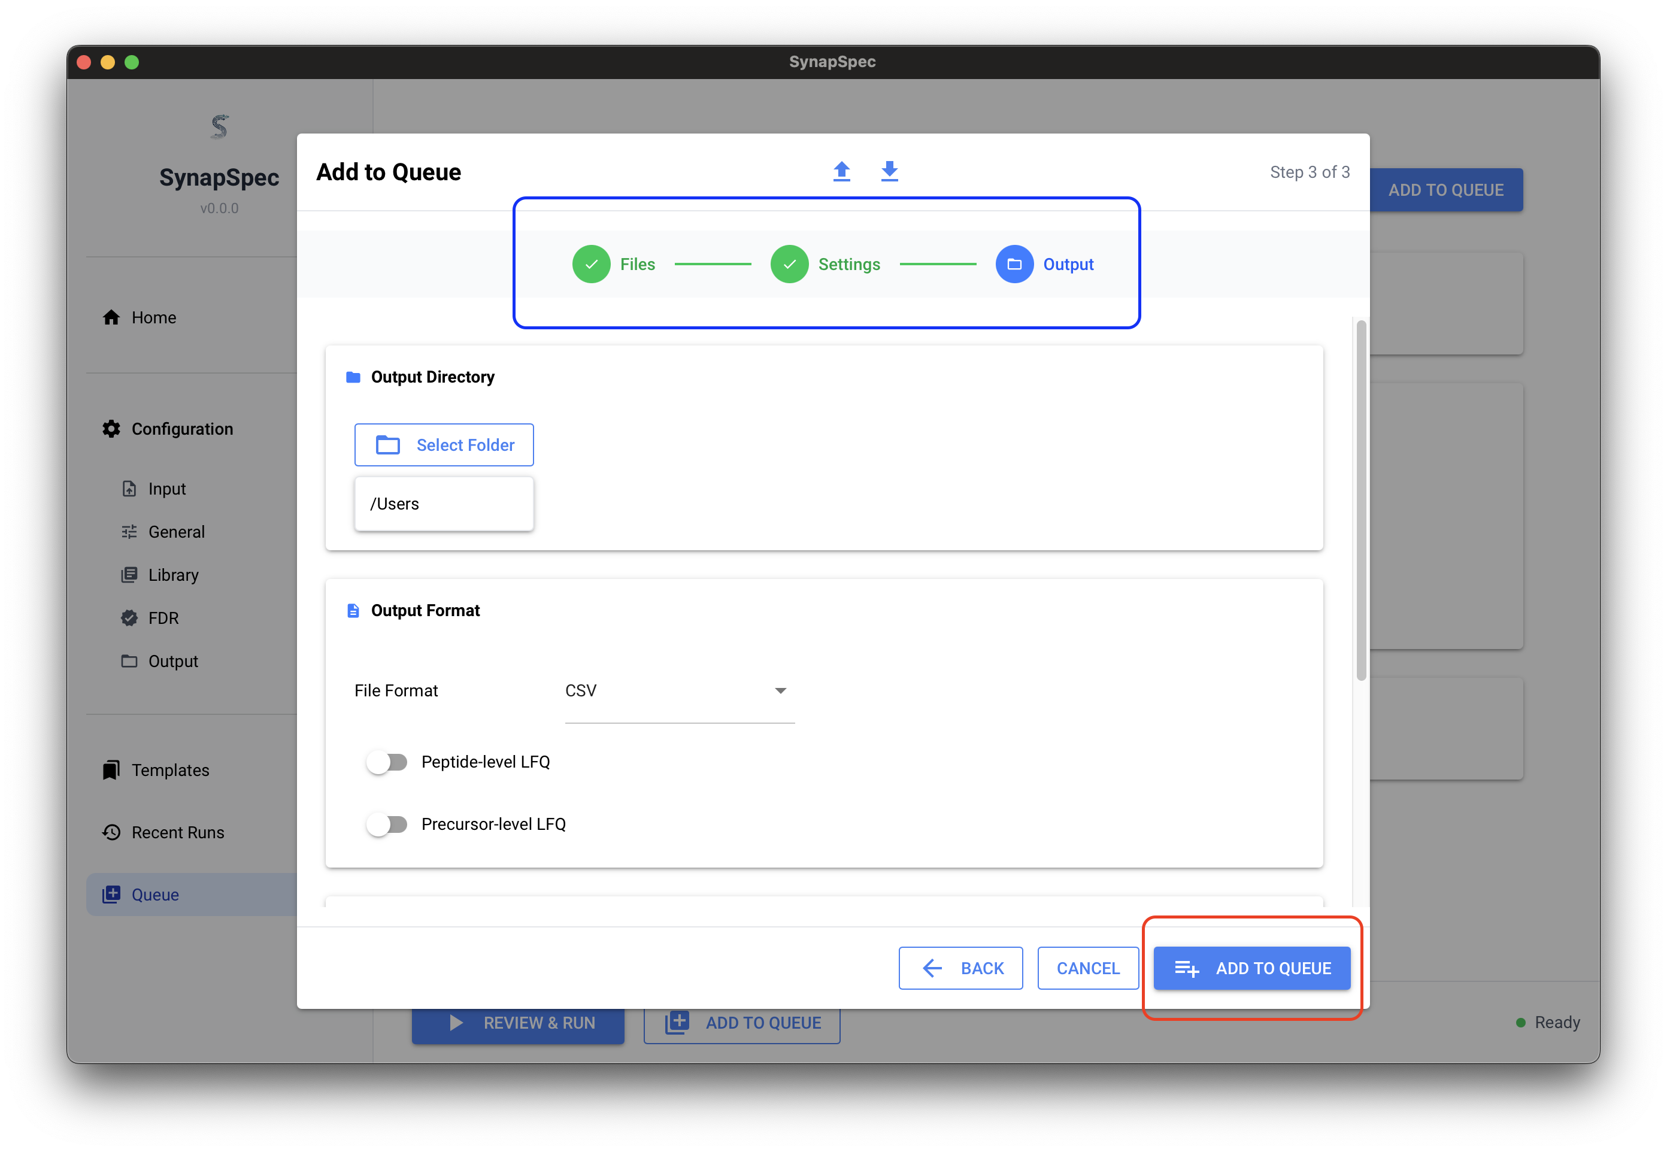Image resolution: width=1667 pixels, height=1152 pixels.
Task: Confirm with dialog ADD TO QUEUE button
Action: (1251, 968)
